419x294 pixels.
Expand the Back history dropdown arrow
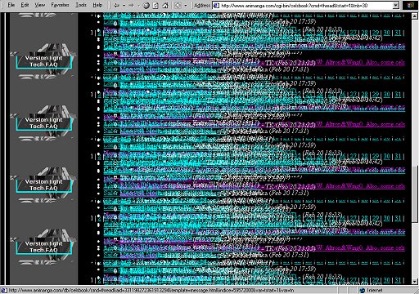coord(124,5)
